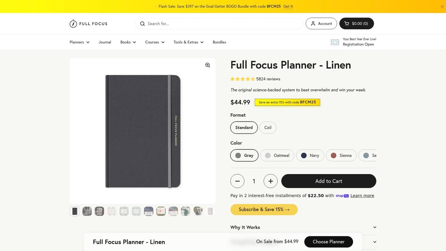Click the zoom icon on the product image
446x251 pixels.
(207, 65)
